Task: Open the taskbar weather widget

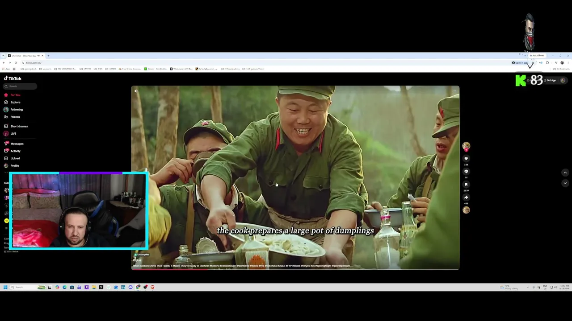Action: click(x=509, y=288)
